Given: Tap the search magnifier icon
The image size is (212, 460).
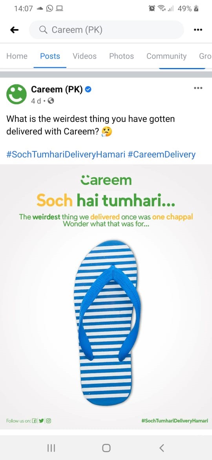Looking at the screenshot, I should [x=43, y=30].
